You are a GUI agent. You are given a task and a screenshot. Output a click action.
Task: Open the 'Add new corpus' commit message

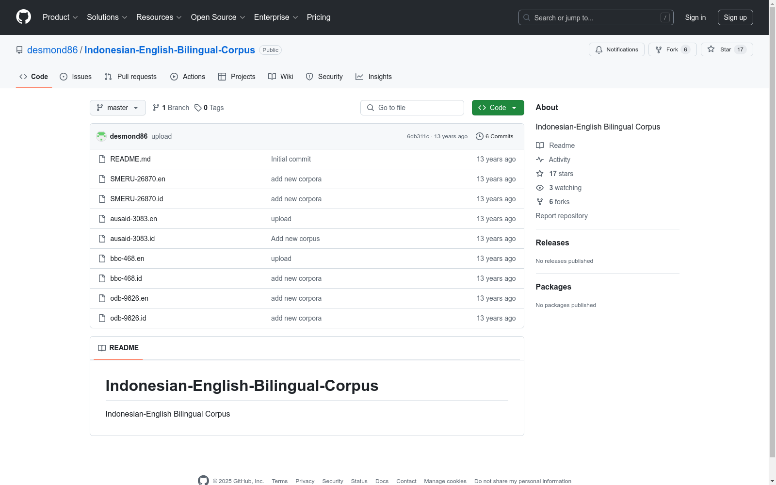point(295,239)
